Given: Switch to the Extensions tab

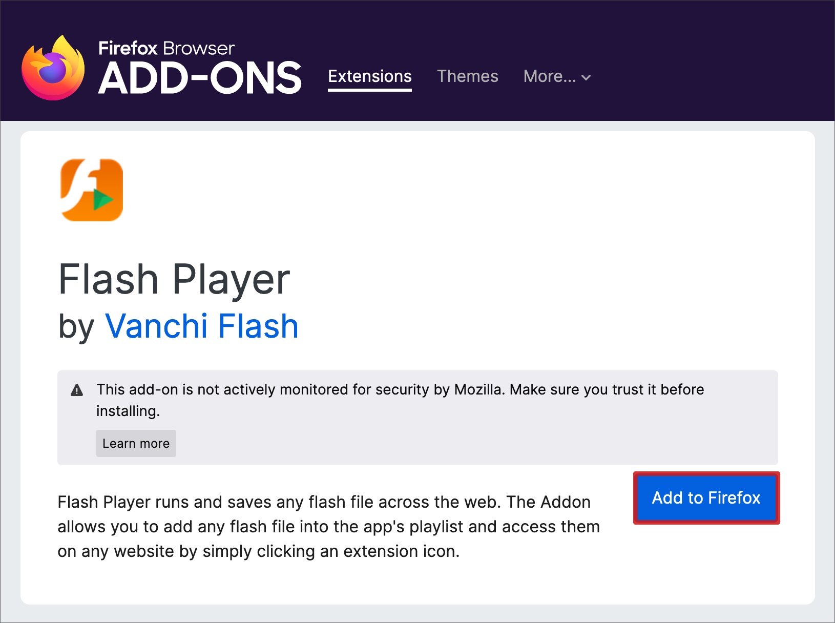Looking at the screenshot, I should (369, 77).
